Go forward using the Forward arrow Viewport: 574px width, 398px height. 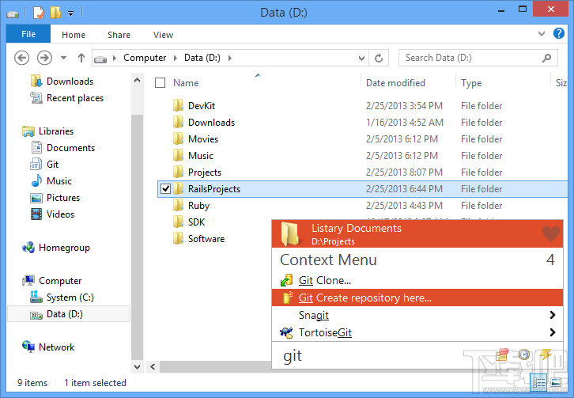pyautogui.click(x=44, y=58)
